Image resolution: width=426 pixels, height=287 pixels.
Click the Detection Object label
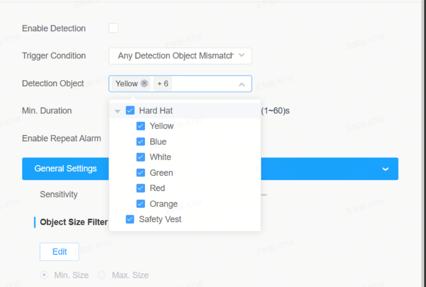(53, 83)
